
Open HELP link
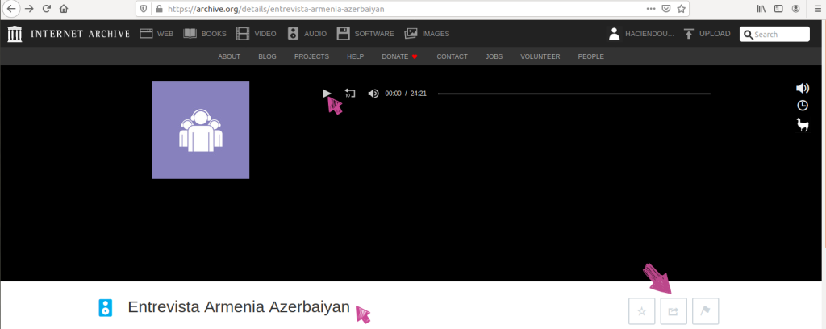[355, 57]
